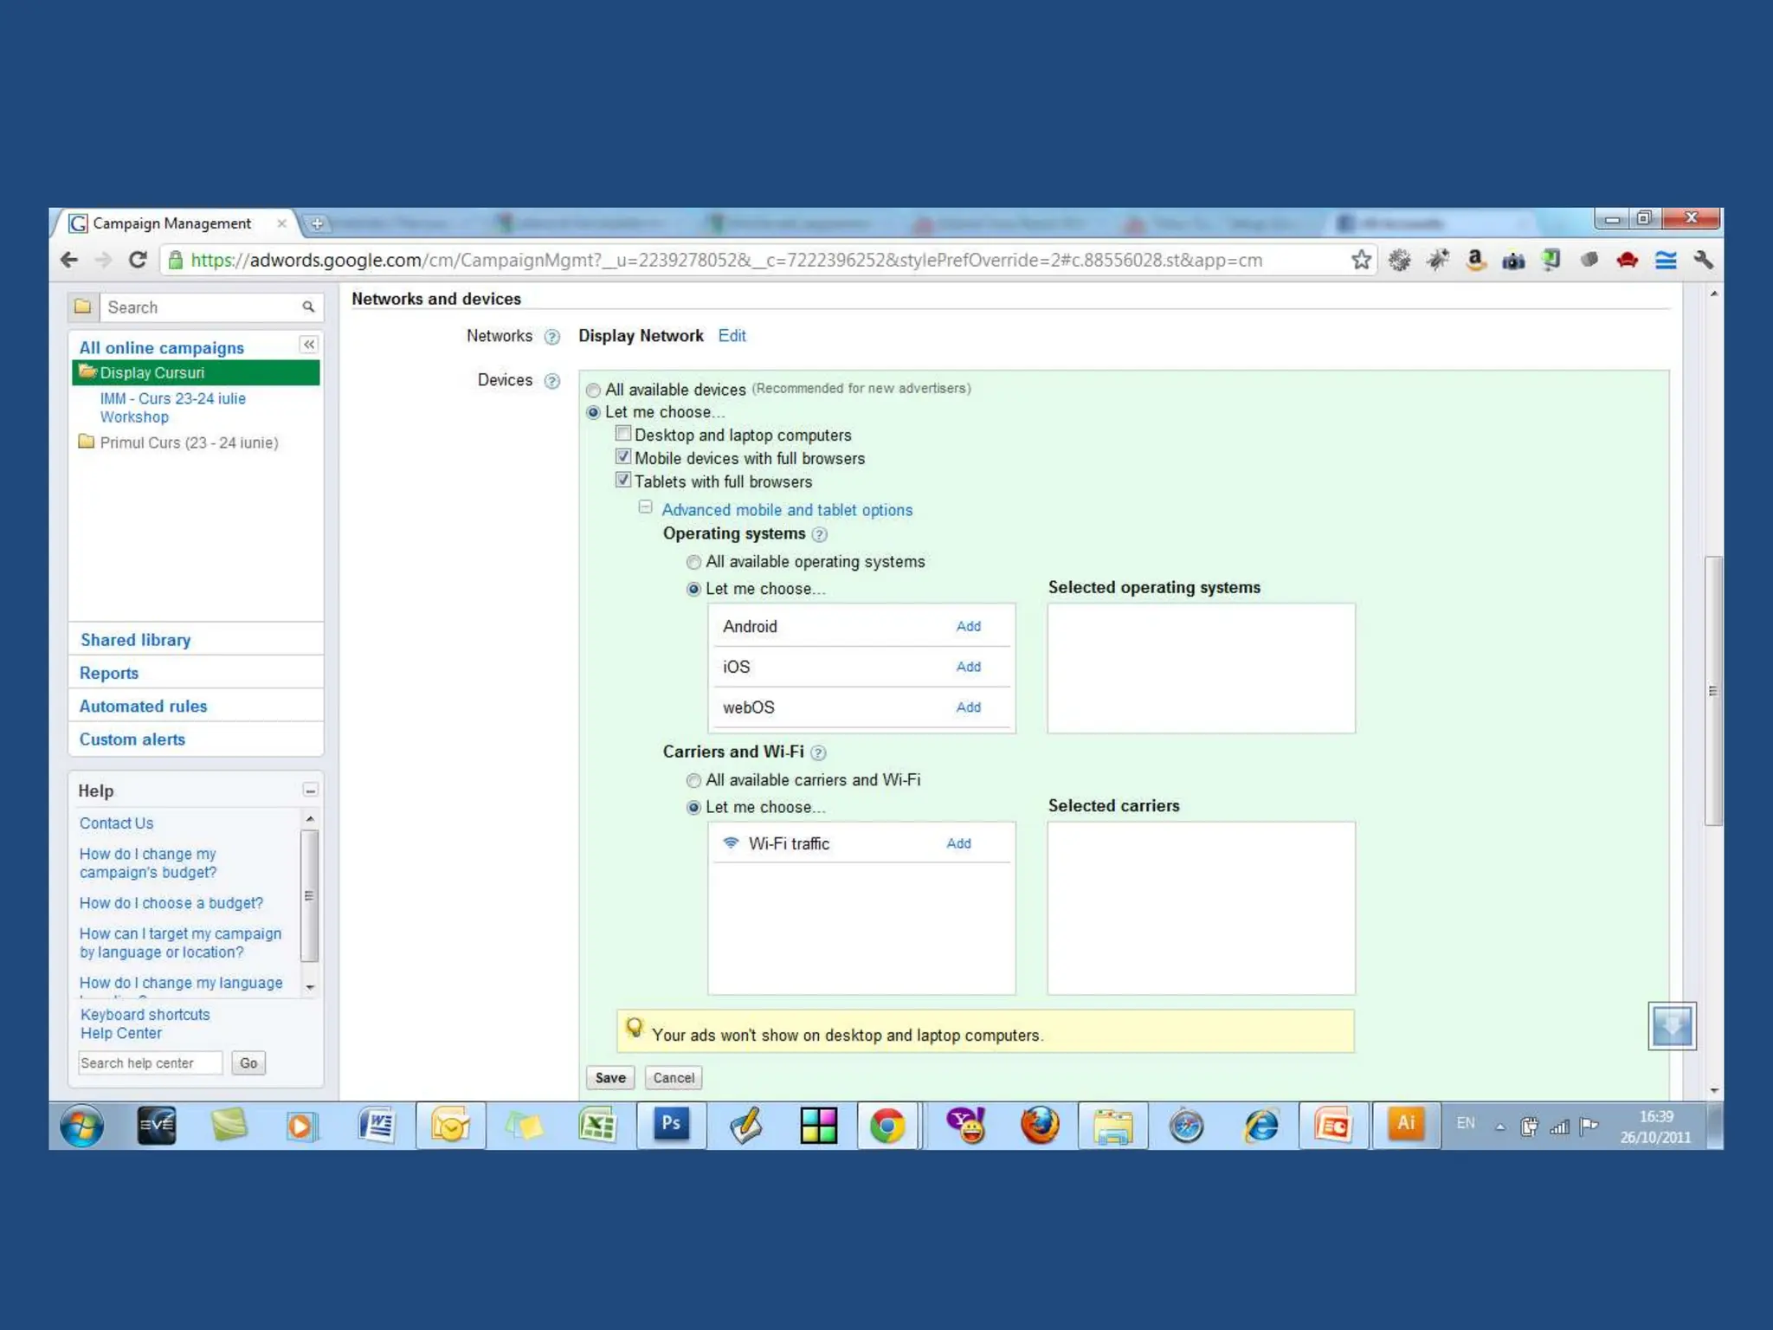The height and width of the screenshot is (1330, 1773).
Task: Click the Search help center field
Action: pyautogui.click(x=150, y=1063)
